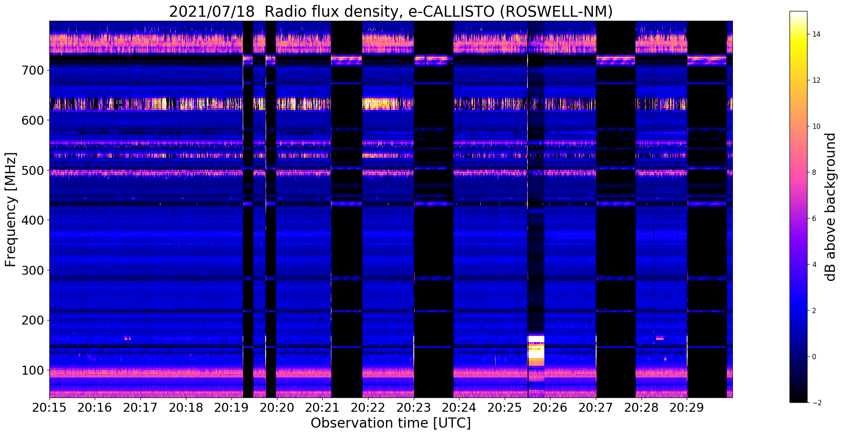
Task: Click the colorbar tick value 8
Action: pos(814,172)
